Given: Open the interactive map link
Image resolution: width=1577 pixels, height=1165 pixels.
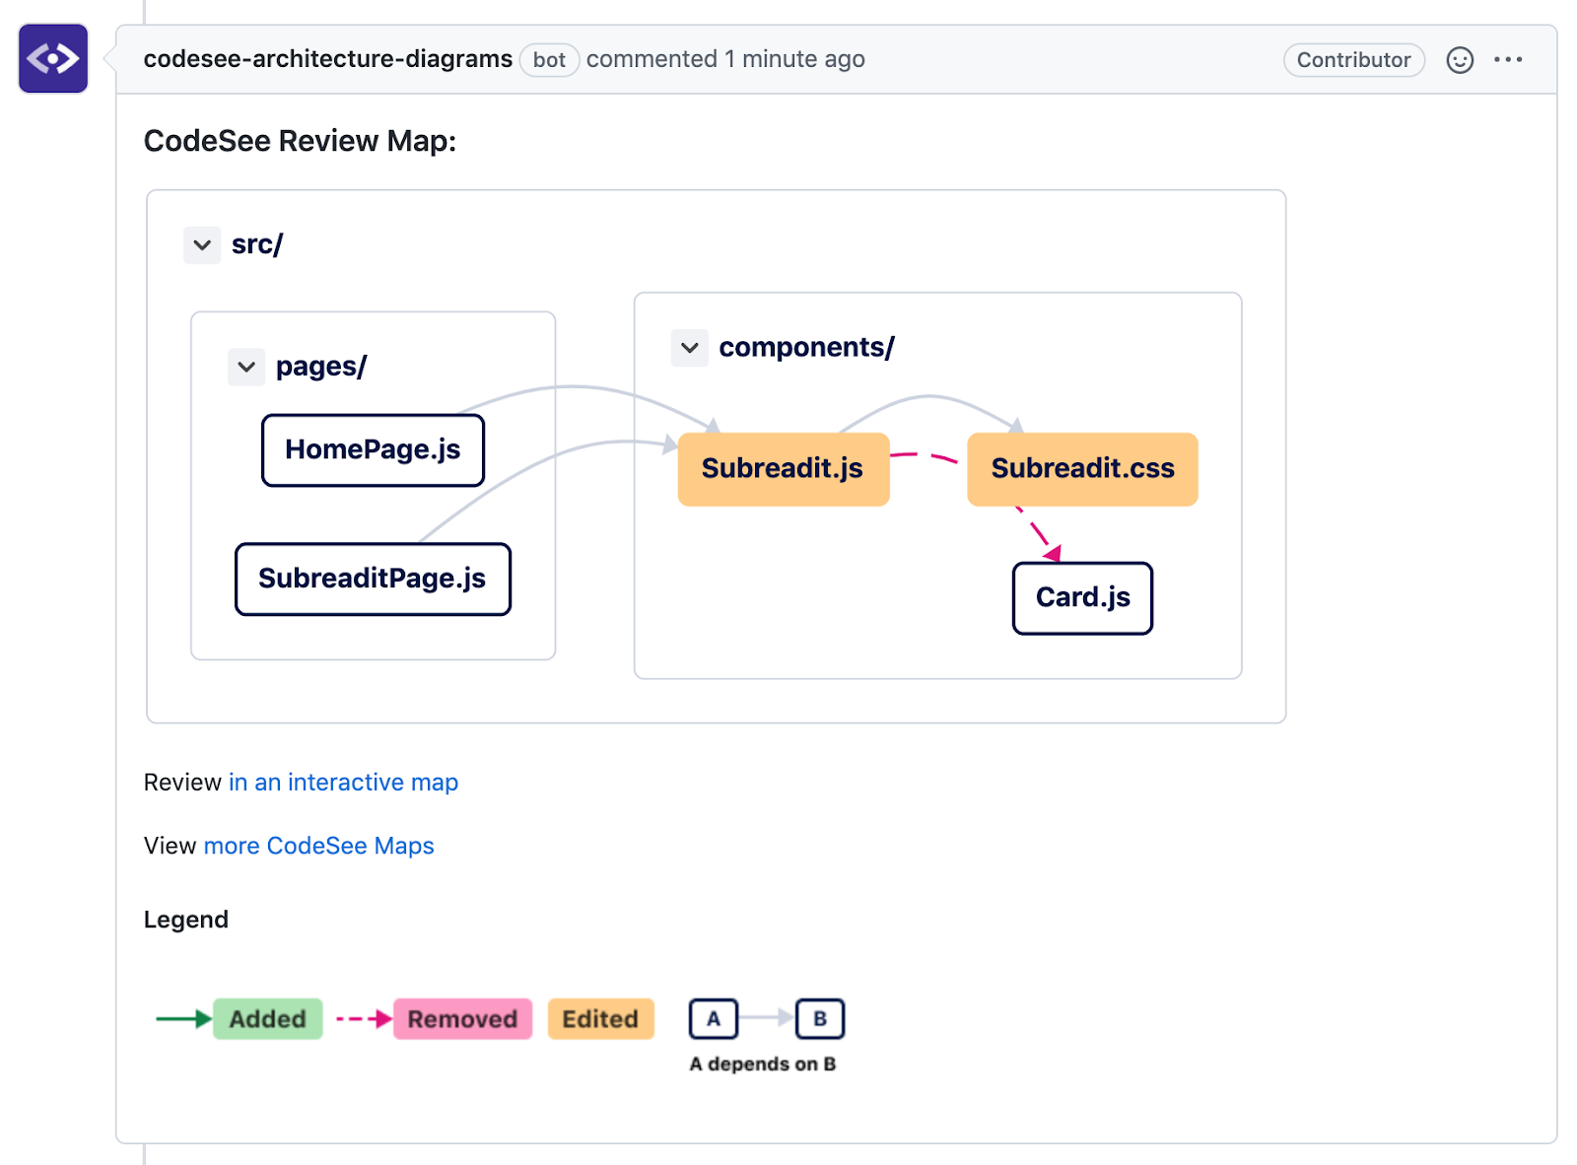Looking at the screenshot, I should 343,783.
